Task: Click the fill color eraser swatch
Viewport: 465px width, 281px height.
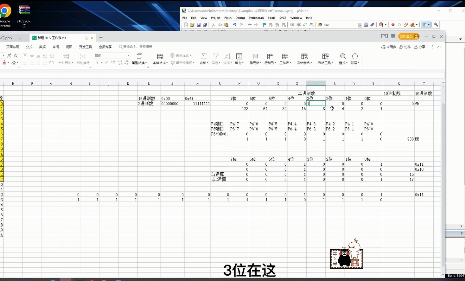Action: point(14,63)
